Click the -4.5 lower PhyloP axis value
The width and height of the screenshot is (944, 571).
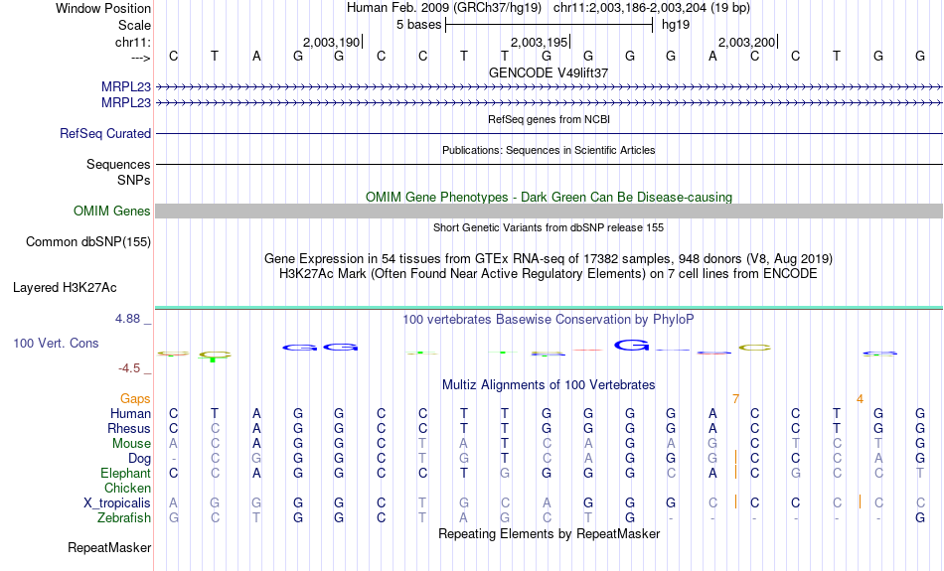coord(129,368)
